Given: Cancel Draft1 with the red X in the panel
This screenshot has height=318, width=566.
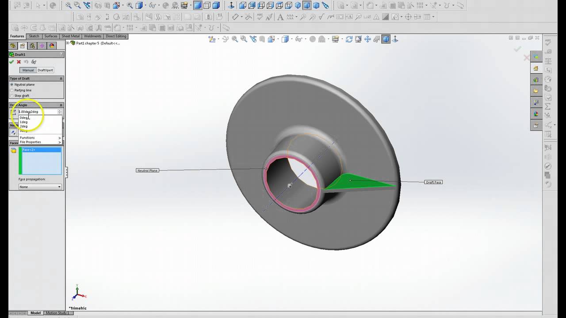Looking at the screenshot, I should (19, 62).
